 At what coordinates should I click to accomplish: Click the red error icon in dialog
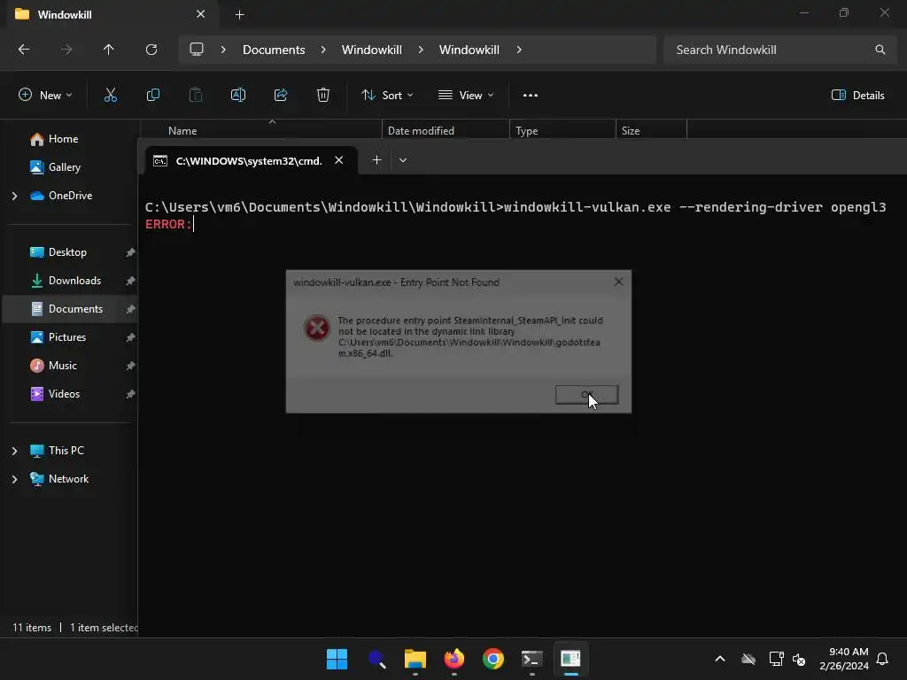click(x=317, y=328)
